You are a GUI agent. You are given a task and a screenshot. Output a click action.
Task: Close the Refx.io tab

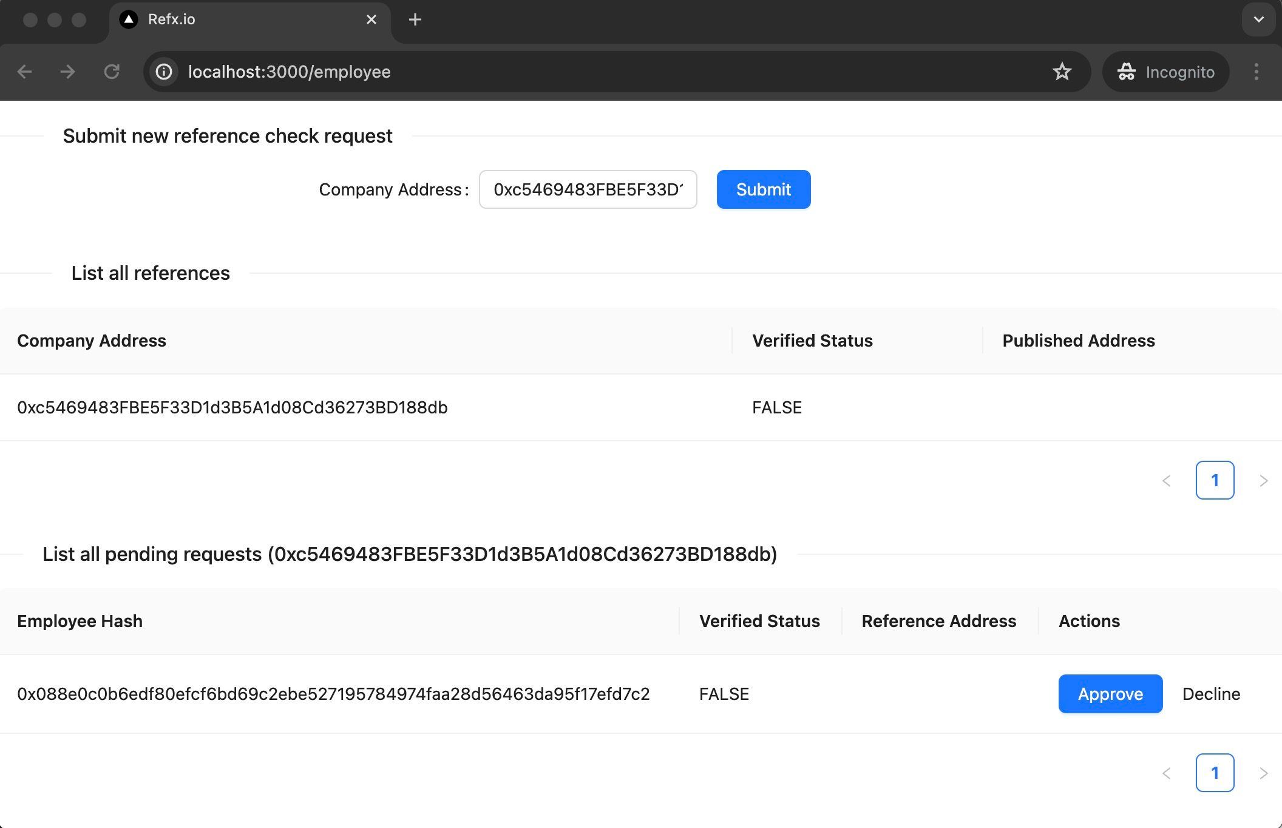tap(371, 19)
